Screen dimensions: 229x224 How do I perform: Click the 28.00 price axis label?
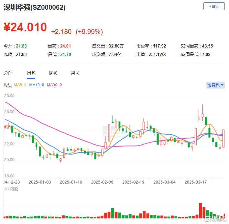coord(9,96)
